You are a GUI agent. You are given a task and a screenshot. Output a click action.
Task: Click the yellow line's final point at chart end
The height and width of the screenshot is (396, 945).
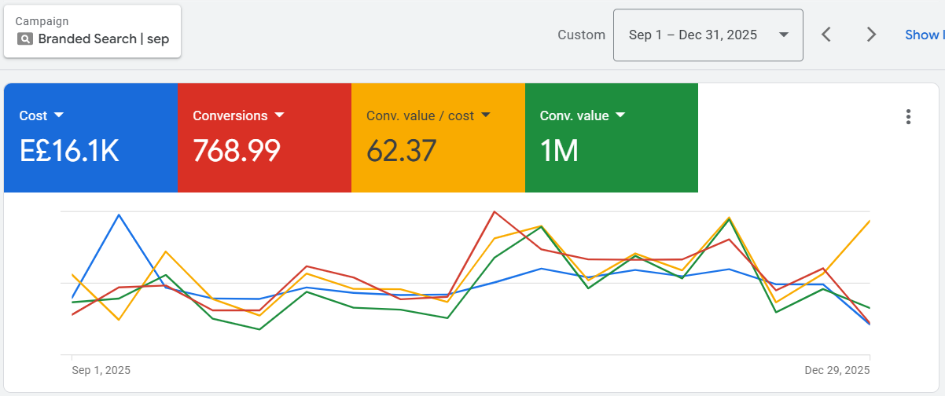(869, 222)
